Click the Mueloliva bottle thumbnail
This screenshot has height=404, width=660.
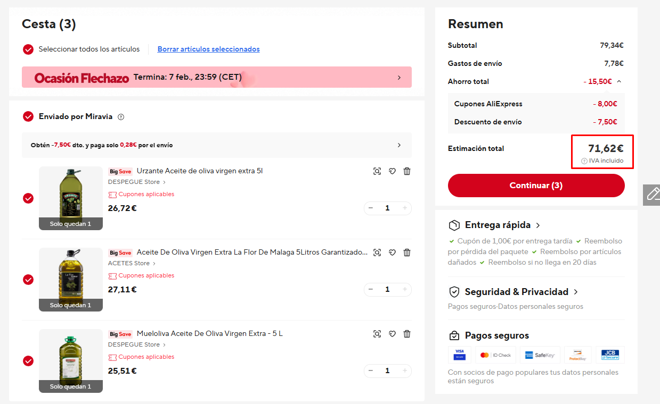coord(71,361)
